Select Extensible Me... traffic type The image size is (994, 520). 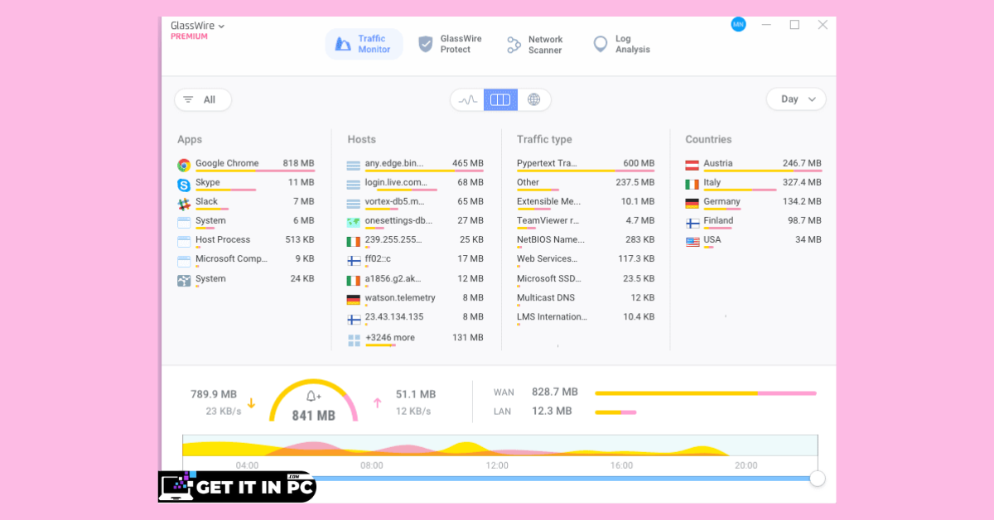(x=586, y=202)
